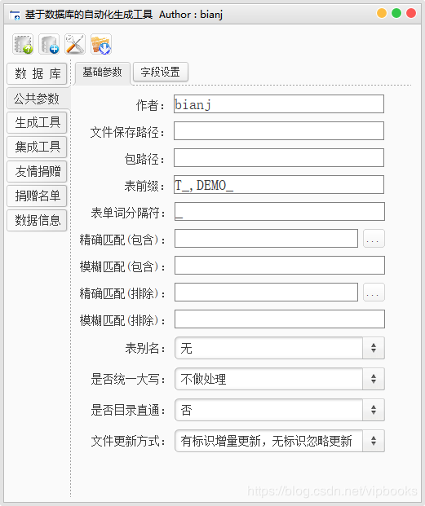The height and width of the screenshot is (506, 425).
Task: Click the add database toolbar icon
Action: point(49,44)
